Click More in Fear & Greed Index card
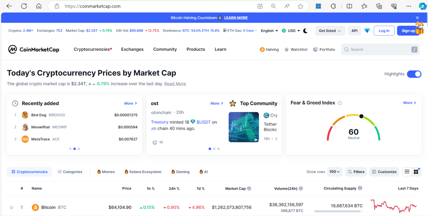428x216 pixels. (409, 103)
